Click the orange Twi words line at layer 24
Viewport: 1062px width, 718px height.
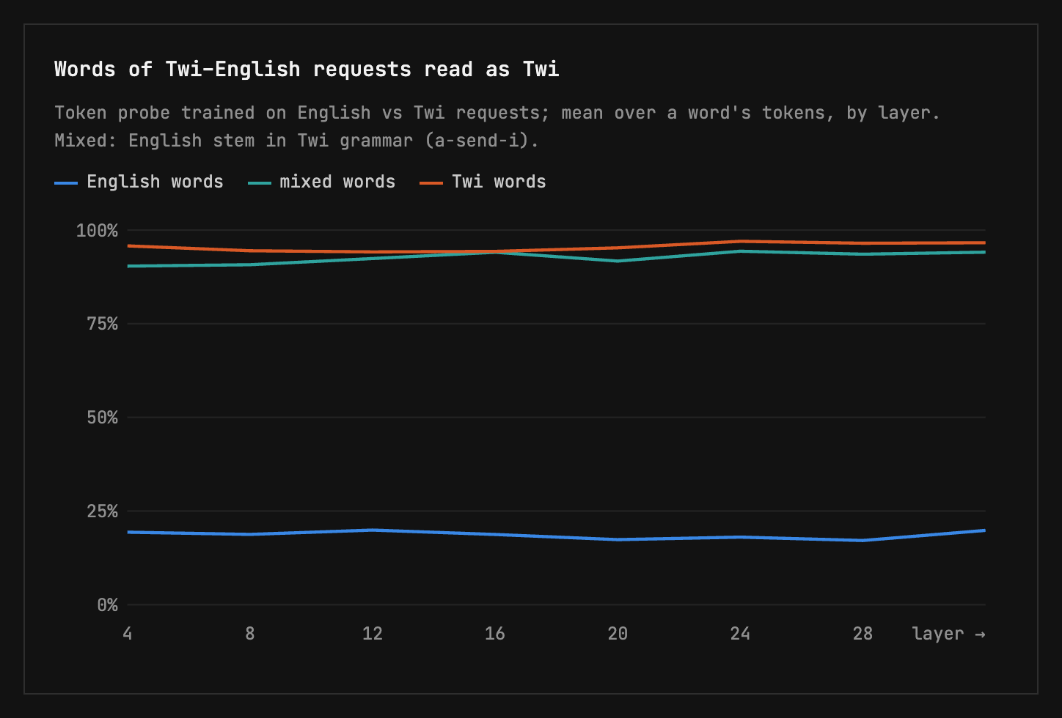point(740,241)
